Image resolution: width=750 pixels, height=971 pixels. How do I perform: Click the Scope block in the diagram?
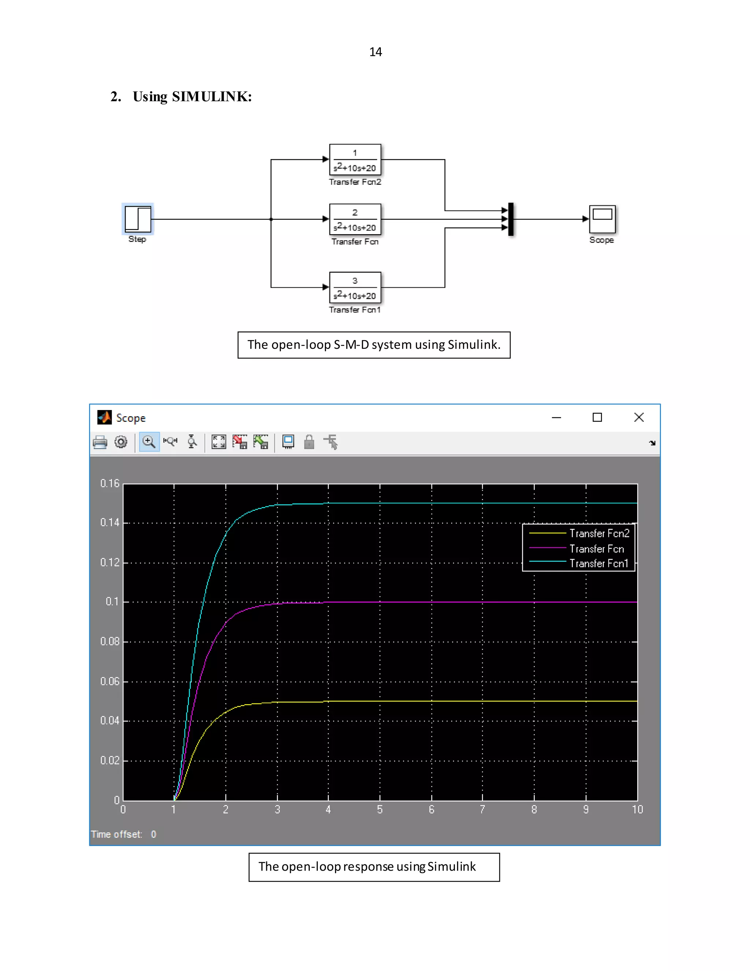[602, 219]
